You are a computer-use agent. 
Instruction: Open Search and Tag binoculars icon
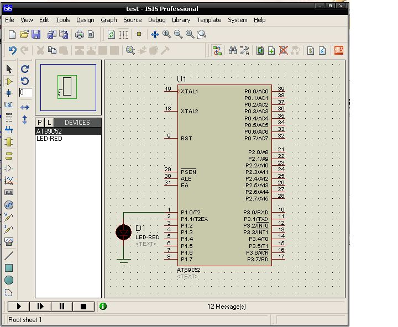click(233, 50)
